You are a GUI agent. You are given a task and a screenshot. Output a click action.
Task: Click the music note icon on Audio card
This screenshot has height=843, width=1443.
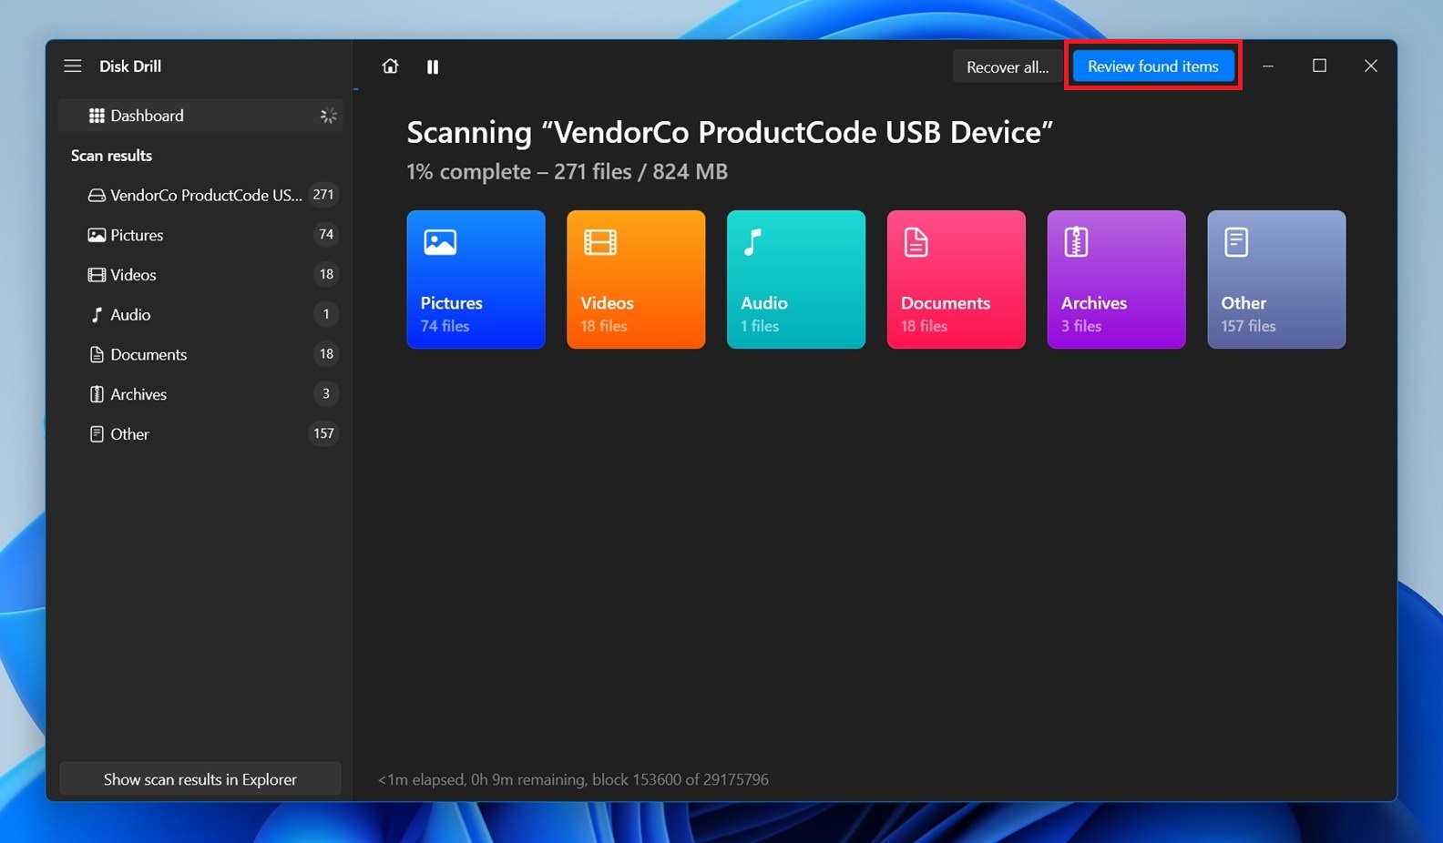pyautogui.click(x=752, y=242)
